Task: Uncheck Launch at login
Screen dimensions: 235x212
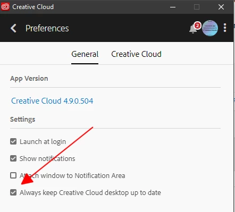Action: (x=13, y=141)
